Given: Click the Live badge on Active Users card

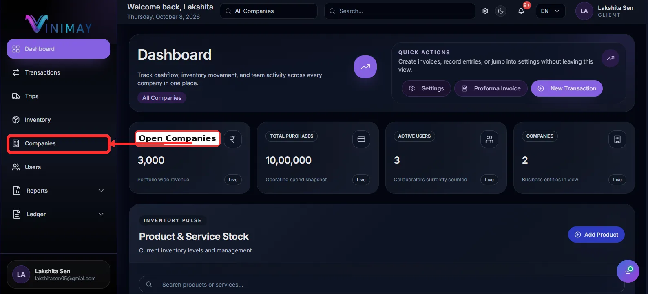Looking at the screenshot, I should [x=489, y=180].
